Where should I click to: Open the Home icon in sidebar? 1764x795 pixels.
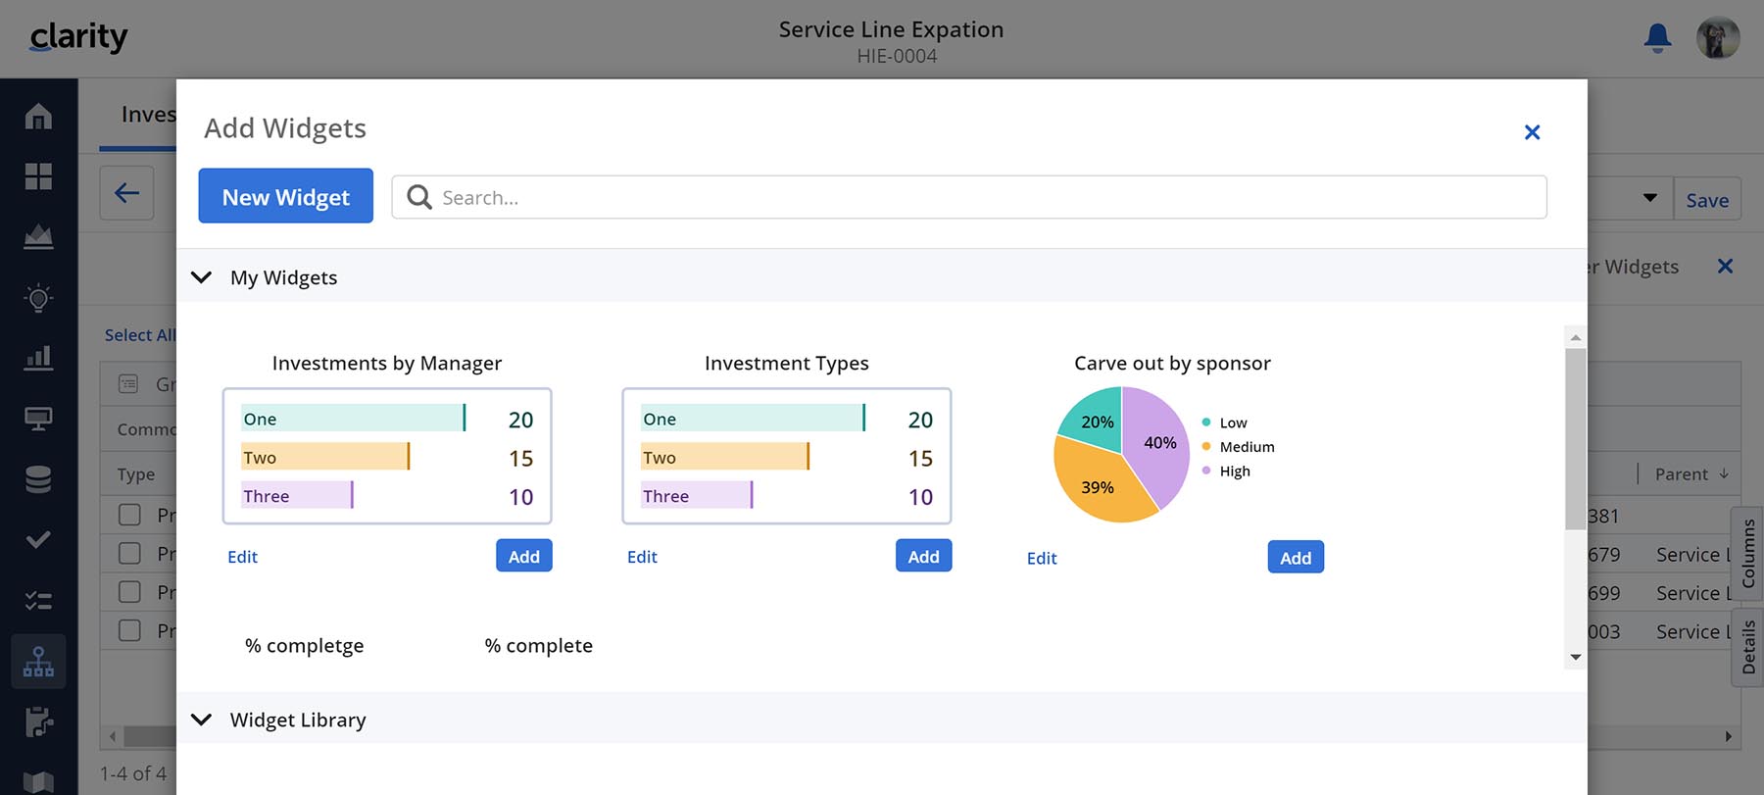pos(38,117)
